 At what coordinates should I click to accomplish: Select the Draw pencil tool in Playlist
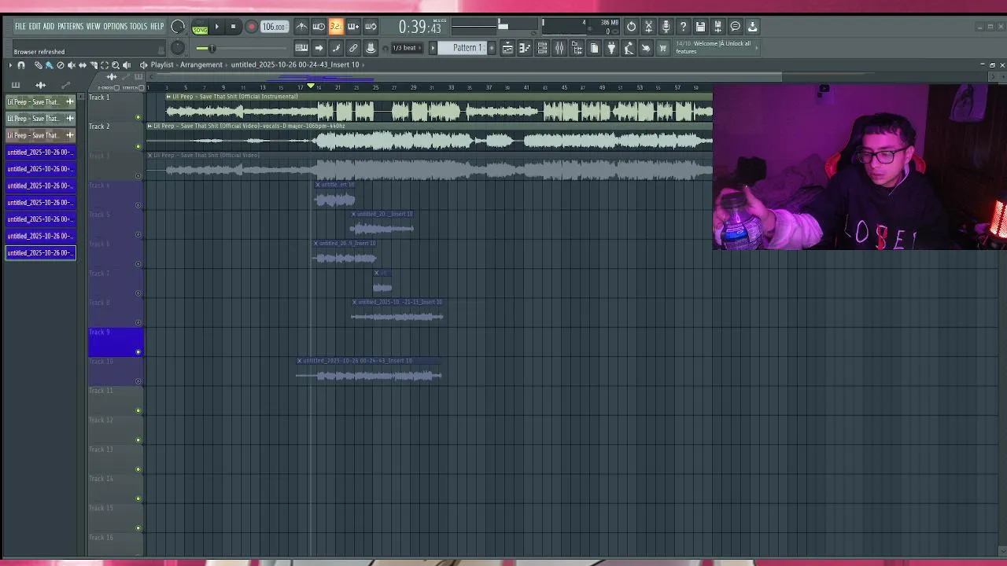39,65
